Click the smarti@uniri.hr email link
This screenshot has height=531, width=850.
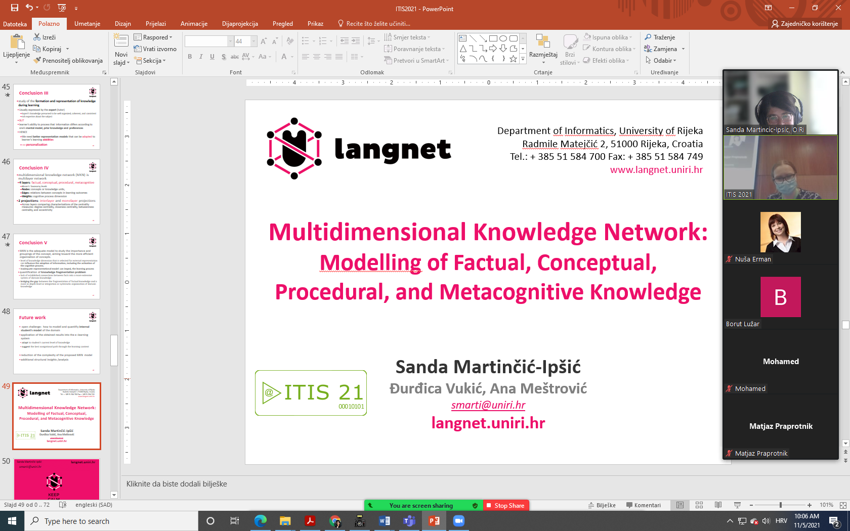click(x=488, y=405)
